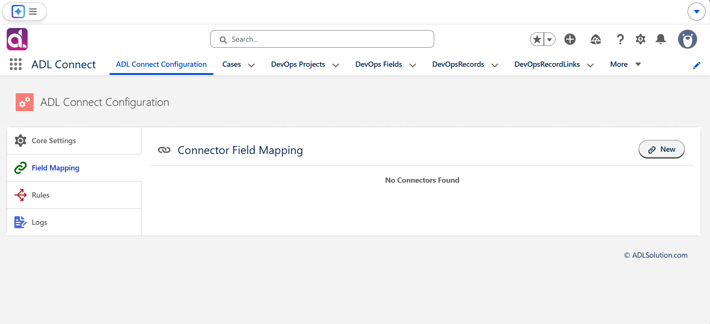Image resolution: width=710 pixels, height=324 pixels.
Task: Open the App Launcher grid icon
Action: click(x=16, y=64)
